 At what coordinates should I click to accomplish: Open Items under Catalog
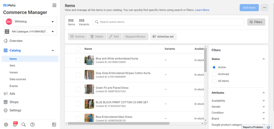tap(30, 59)
